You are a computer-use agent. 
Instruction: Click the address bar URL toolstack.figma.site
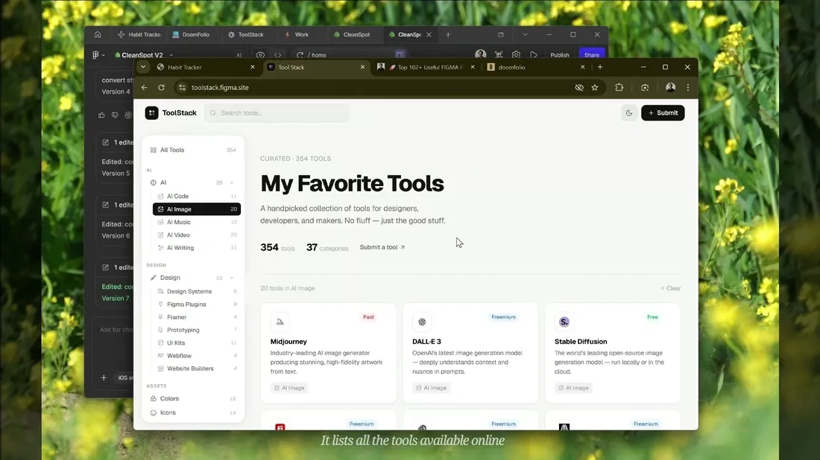tap(220, 88)
